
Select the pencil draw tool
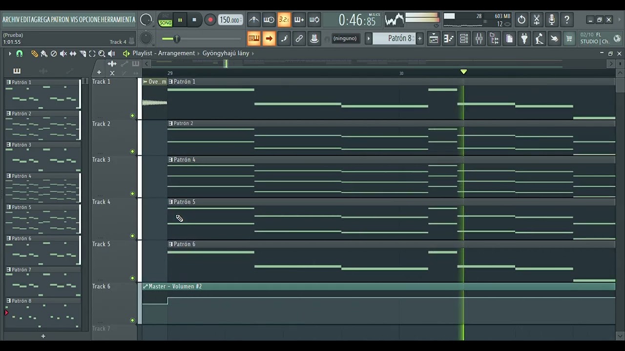(x=35, y=54)
